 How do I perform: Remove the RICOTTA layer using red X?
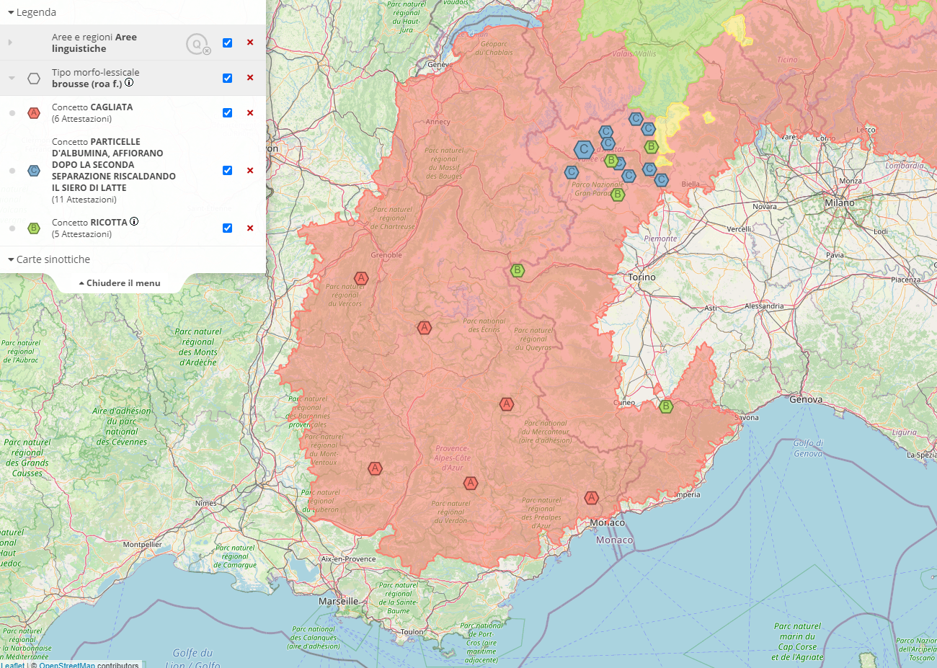point(250,228)
